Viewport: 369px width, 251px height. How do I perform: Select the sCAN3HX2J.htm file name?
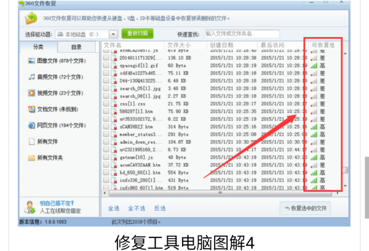tap(136, 127)
